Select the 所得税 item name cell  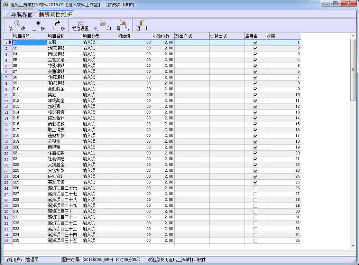tap(64, 147)
